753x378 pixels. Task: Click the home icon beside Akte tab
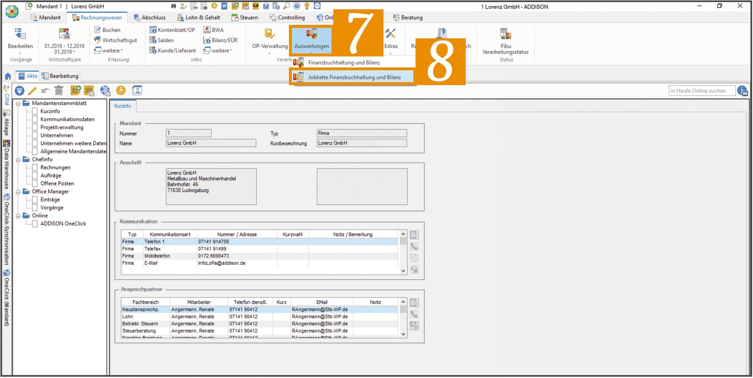click(x=8, y=76)
